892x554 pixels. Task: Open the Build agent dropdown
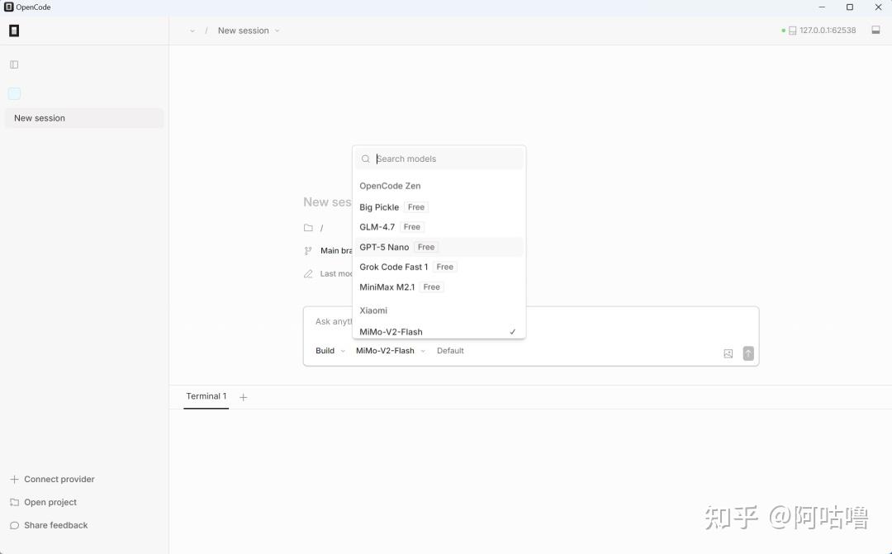(x=330, y=351)
